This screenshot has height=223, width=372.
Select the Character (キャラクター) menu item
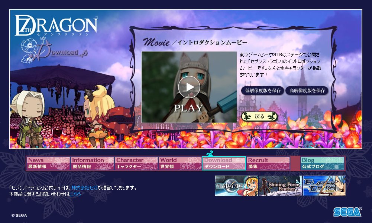[x=136, y=163]
